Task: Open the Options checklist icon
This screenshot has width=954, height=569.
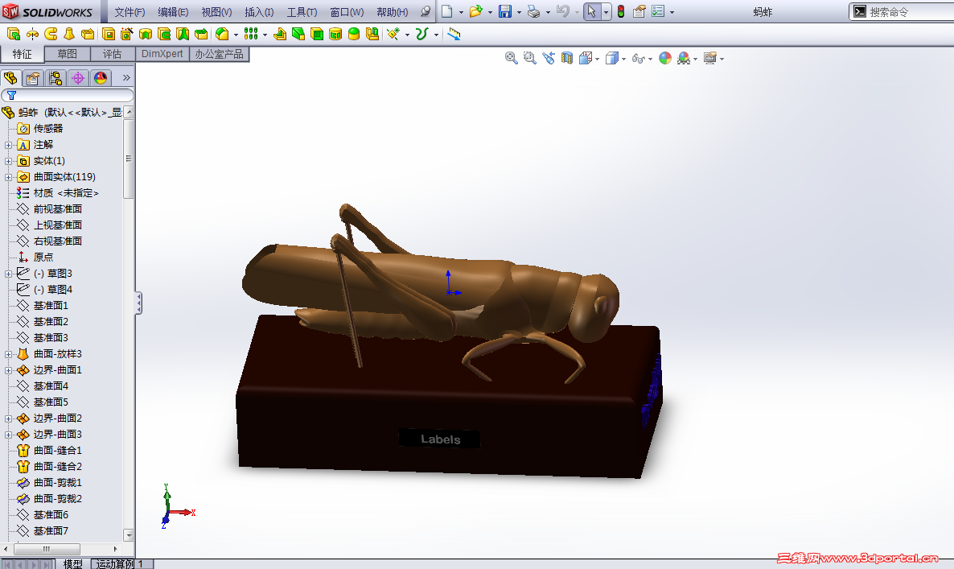Action: [x=658, y=11]
